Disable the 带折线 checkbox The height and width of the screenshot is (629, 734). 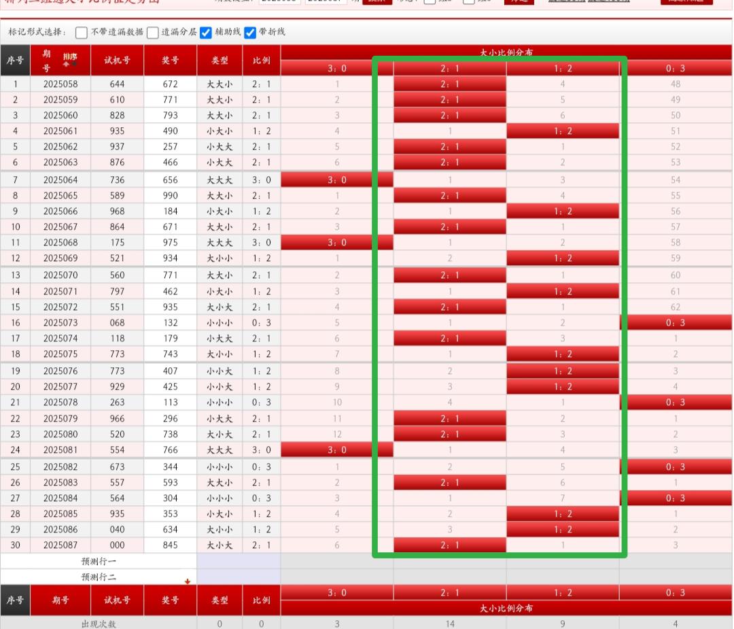(250, 32)
